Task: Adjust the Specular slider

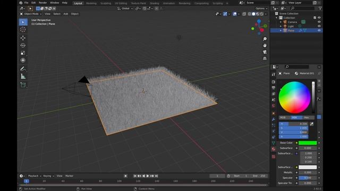Action: click(x=308, y=178)
